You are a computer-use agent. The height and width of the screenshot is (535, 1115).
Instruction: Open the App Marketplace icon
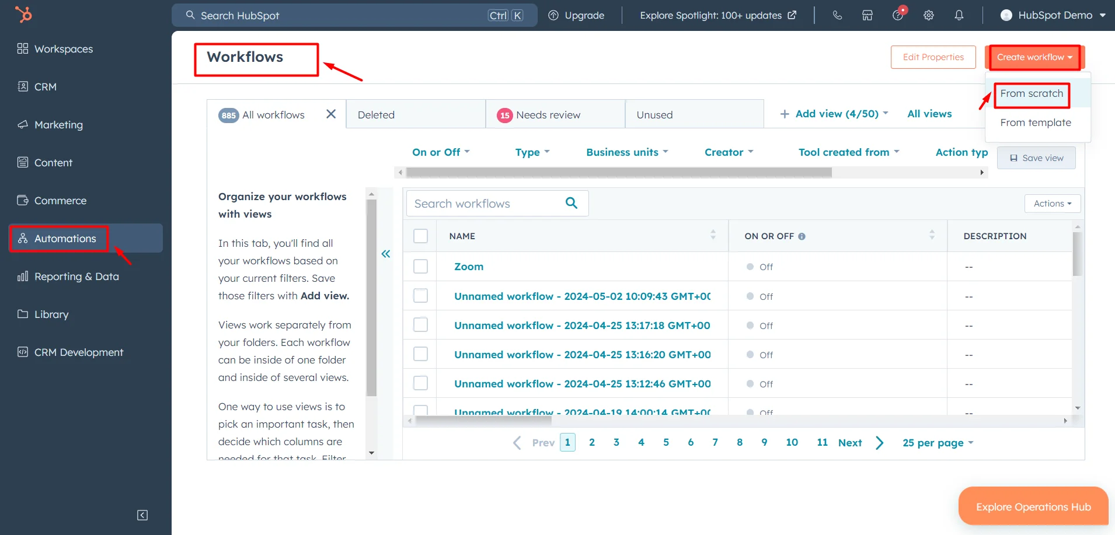(867, 15)
